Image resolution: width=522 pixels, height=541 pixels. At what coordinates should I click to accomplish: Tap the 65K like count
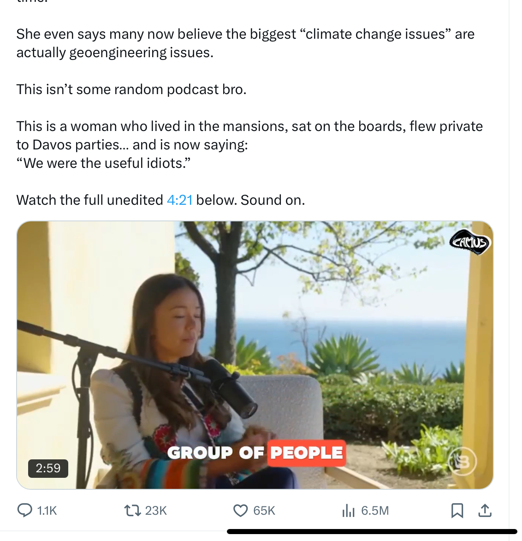pyautogui.click(x=264, y=511)
